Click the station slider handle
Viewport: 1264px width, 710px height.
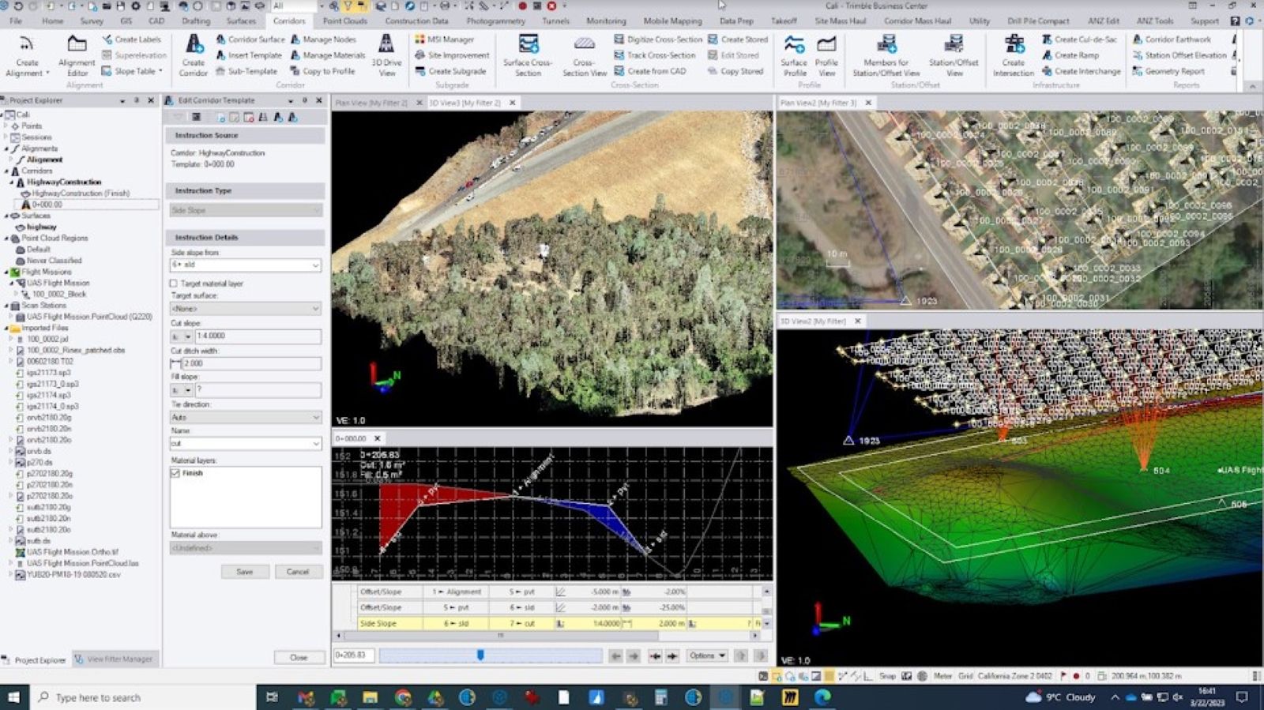[480, 656]
